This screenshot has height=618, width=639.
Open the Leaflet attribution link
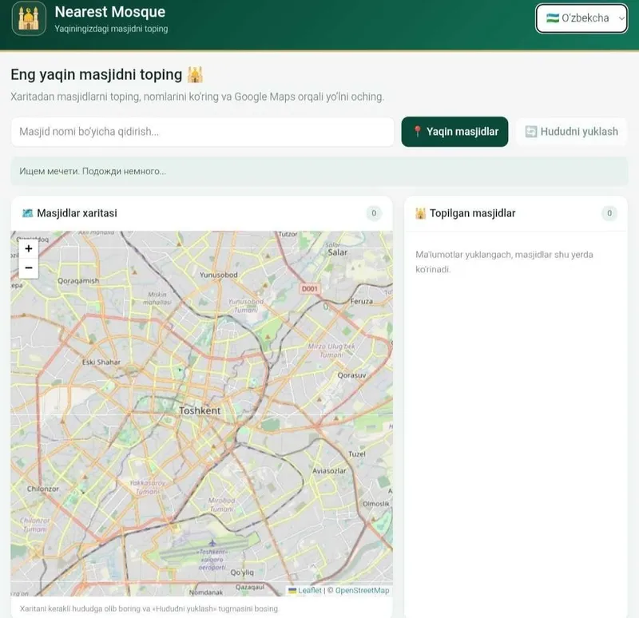click(x=310, y=590)
